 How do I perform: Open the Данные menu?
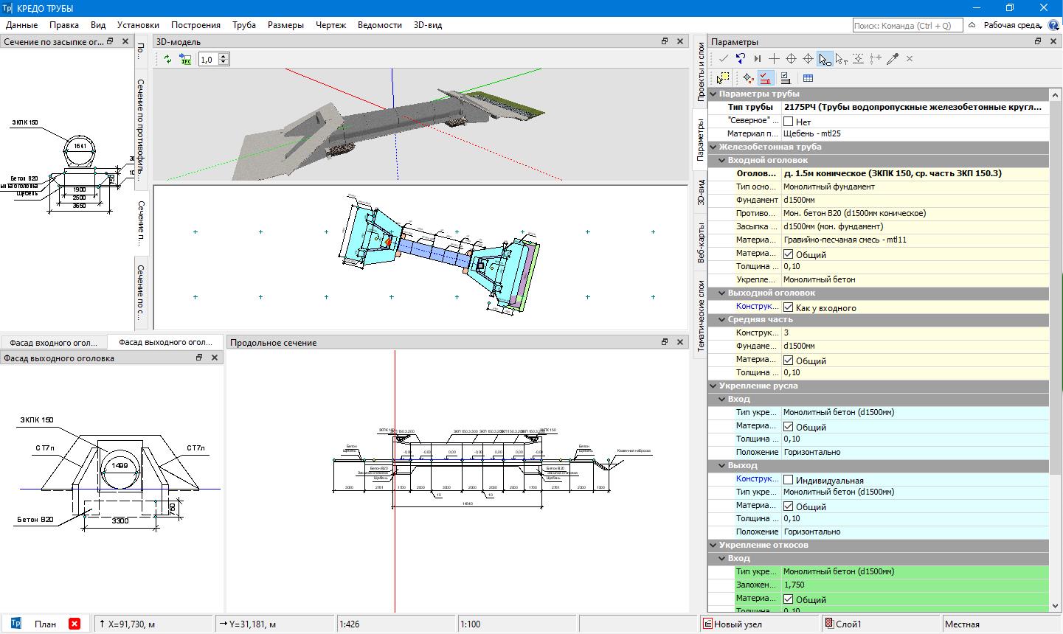(21, 25)
